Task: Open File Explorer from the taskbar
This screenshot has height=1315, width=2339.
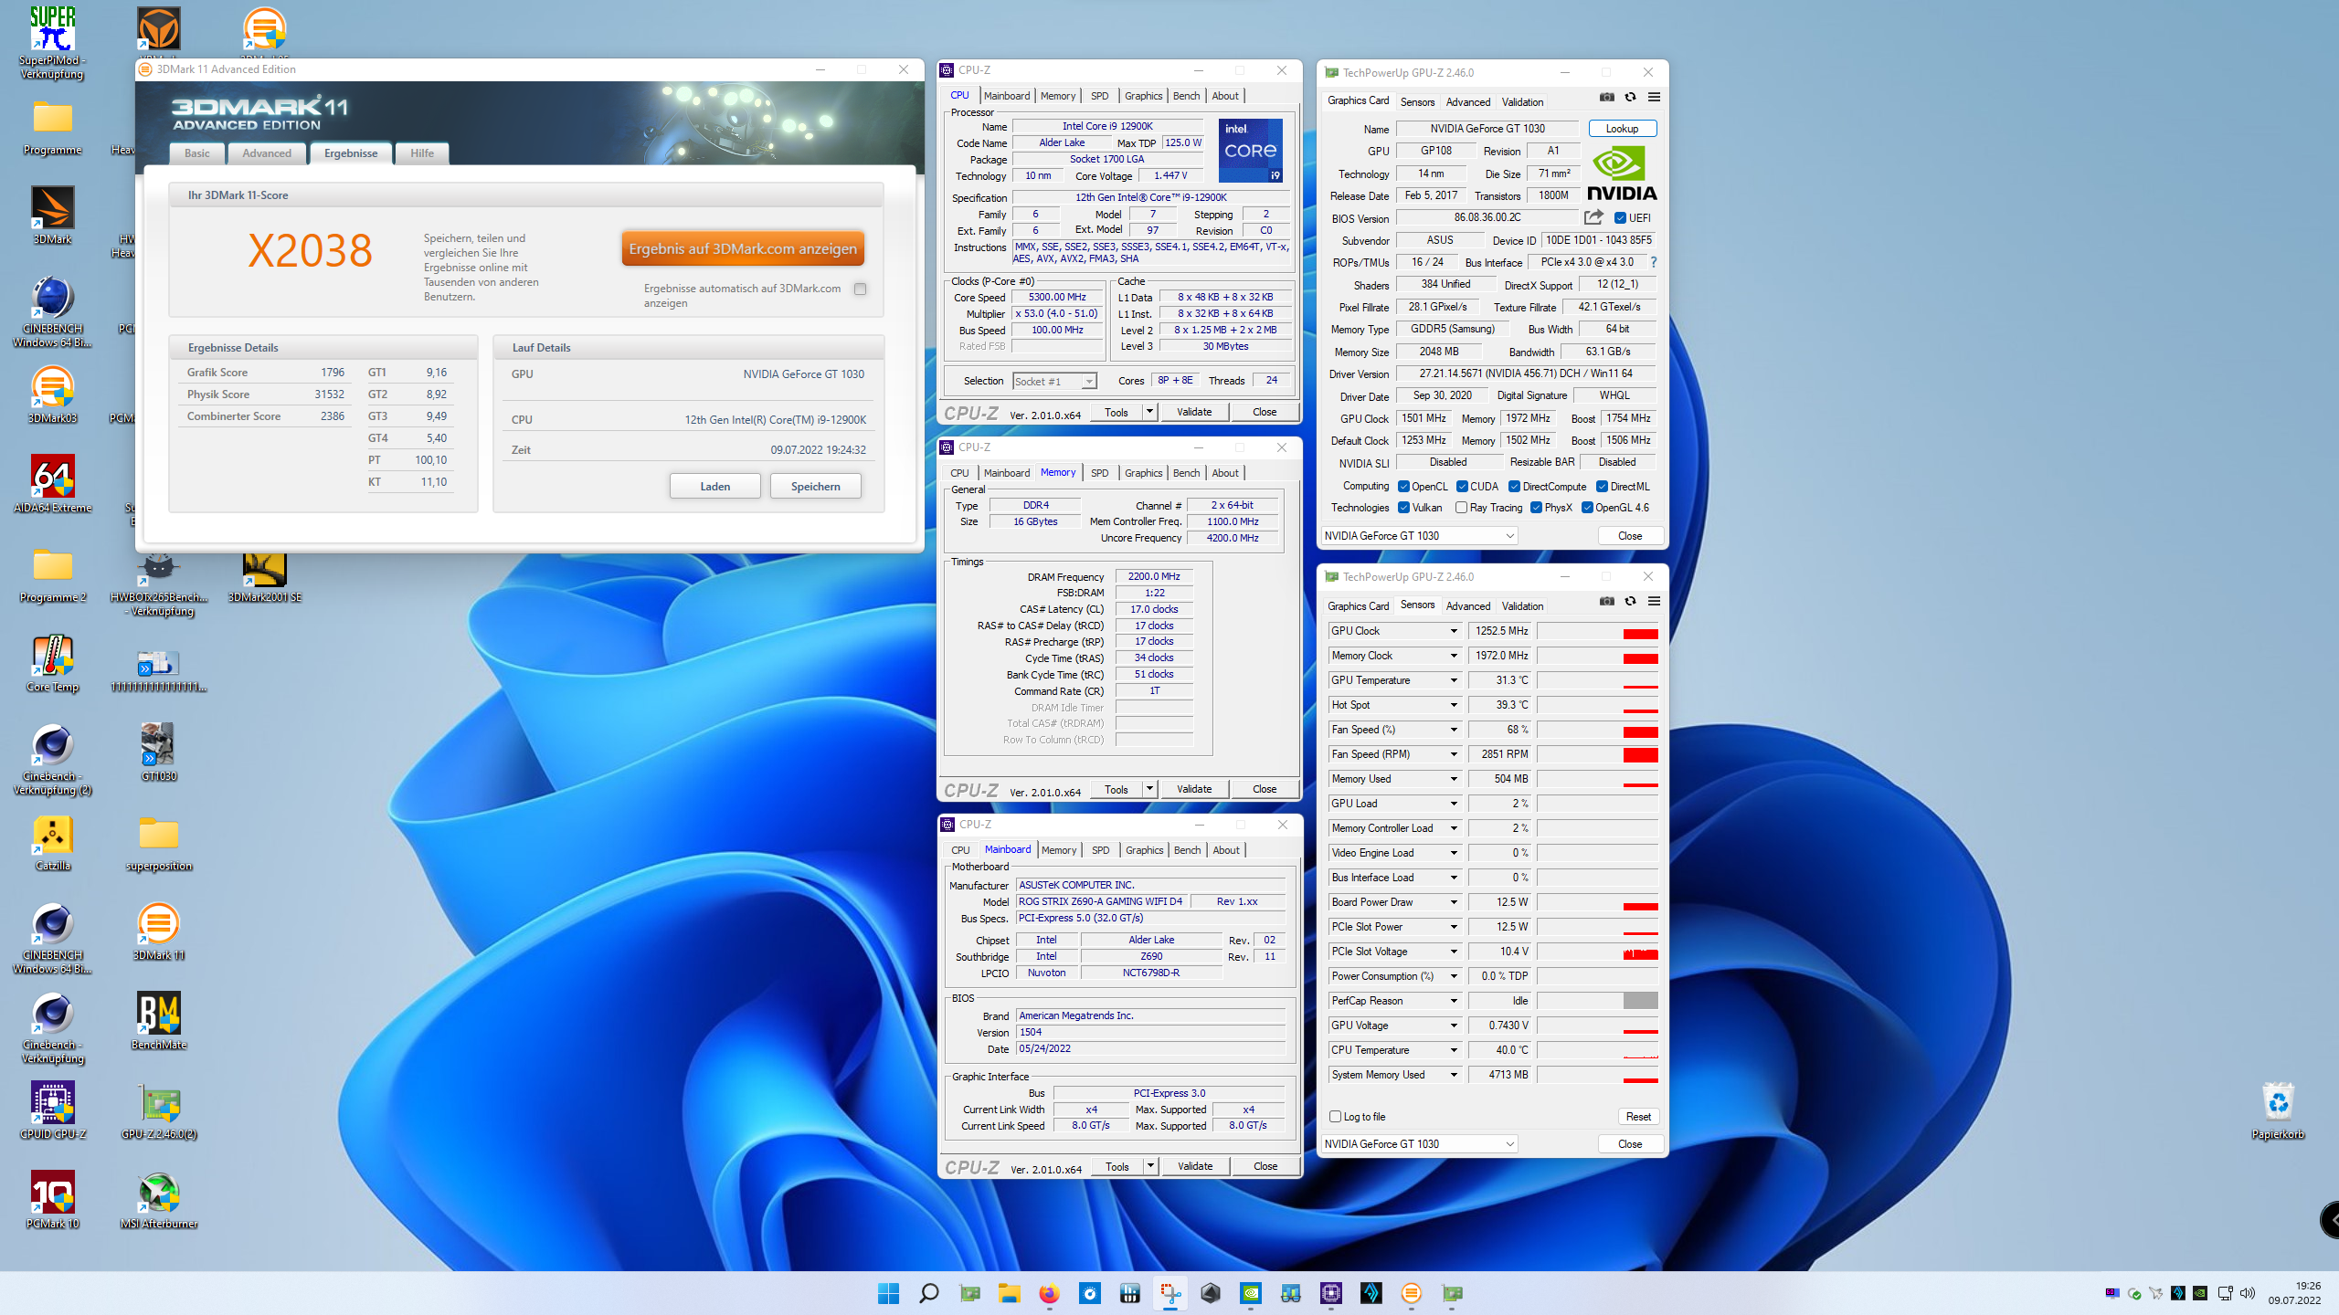Action: [1009, 1293]
